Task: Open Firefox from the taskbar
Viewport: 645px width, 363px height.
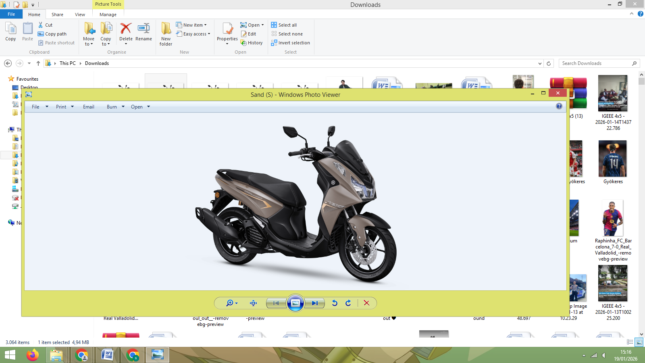Action: pos(33,355)
